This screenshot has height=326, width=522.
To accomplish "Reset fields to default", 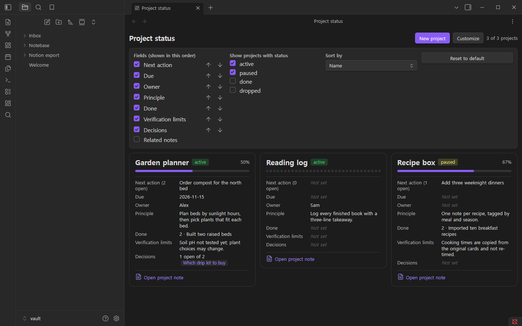I will click(x=467, y=58).
